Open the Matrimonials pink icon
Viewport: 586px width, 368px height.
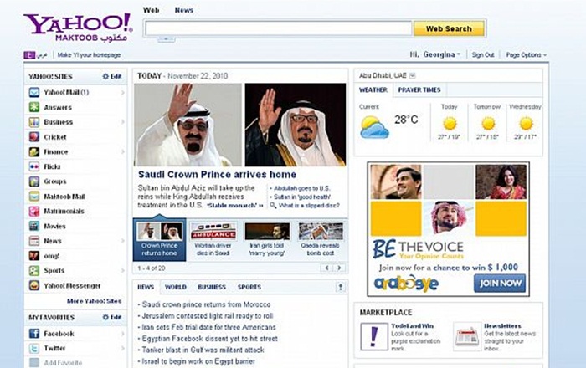(34, 212)
